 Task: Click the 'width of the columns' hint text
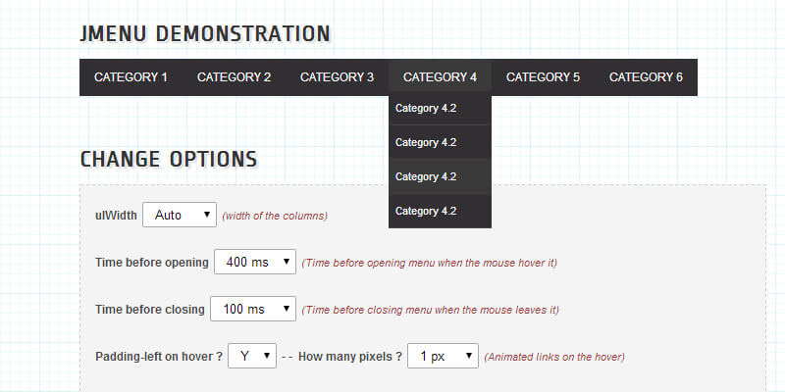point(275,216)
